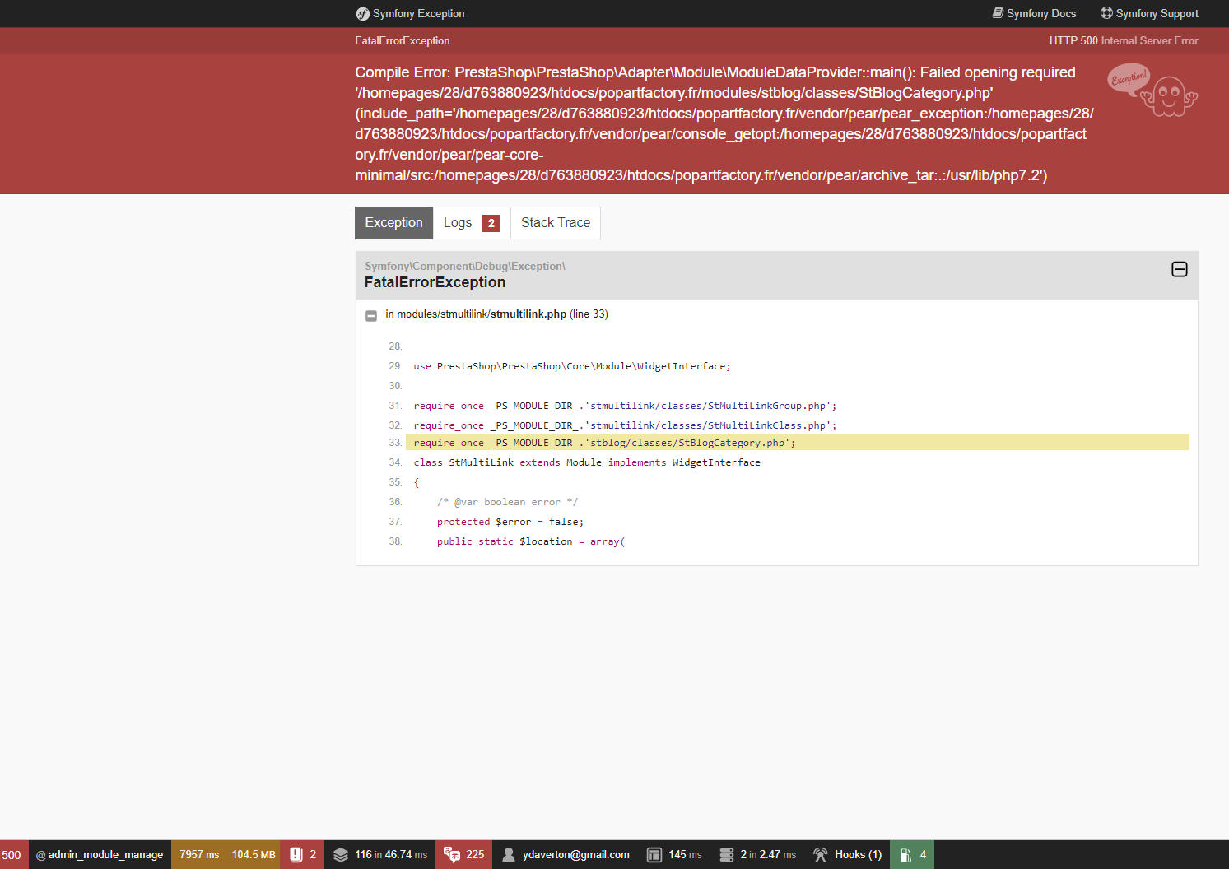Image resolution: width=1229 pixels, height=869 pixels.
Task: Open Symfony Docs link
Action: tap(1034, 13)
